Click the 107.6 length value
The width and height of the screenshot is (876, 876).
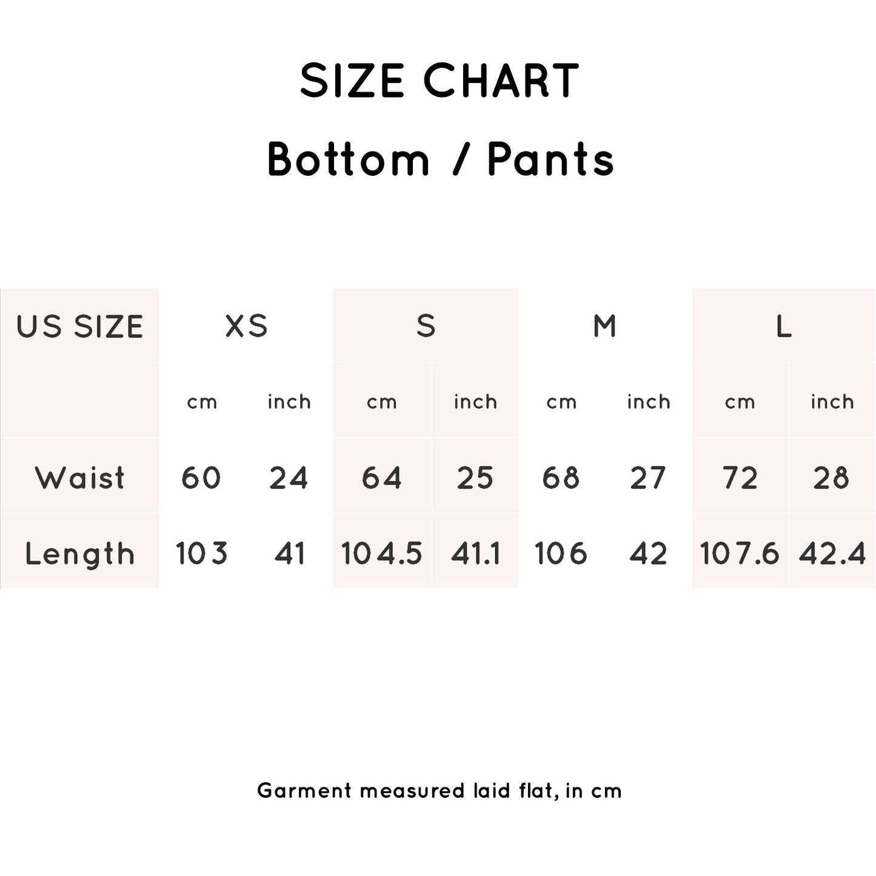(x=740, y=553)
